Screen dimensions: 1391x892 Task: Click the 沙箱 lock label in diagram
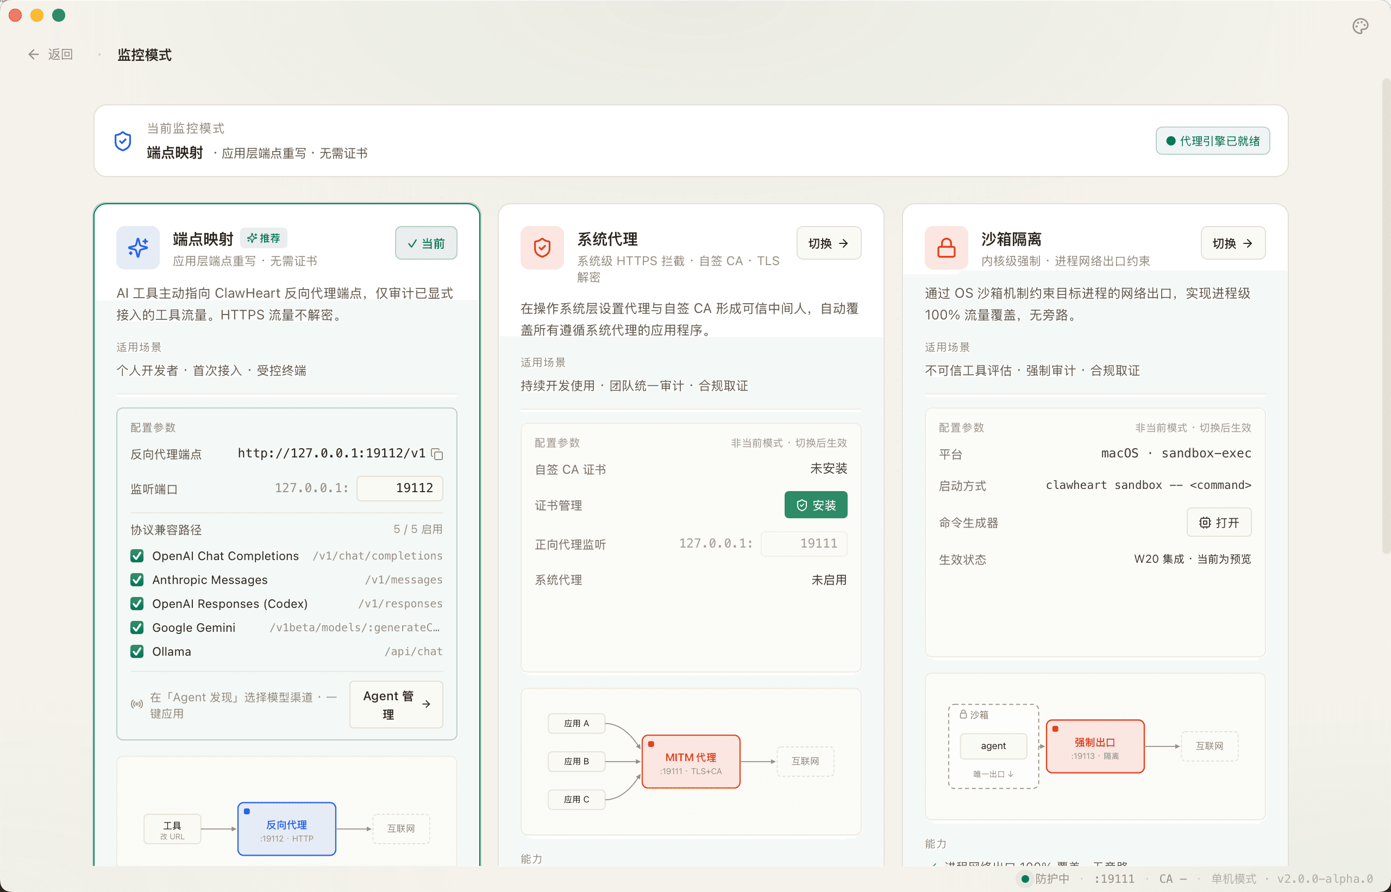click(974, 715)
